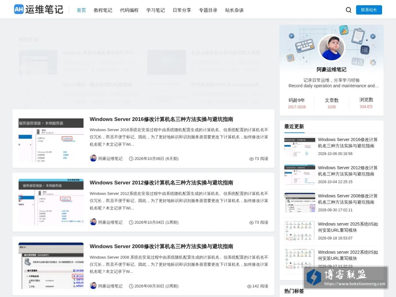Click the date text 2026年09月30日 (2周前)
The height and width of the screenshot is (297, 396).
click(156, 286)
